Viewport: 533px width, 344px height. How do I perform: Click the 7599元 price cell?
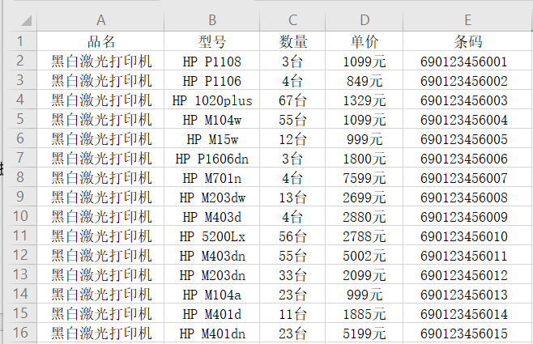(365, 178)
